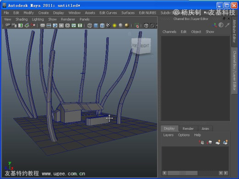Screen dimensions: 239x179
Task: Toggle the Safe Action icon
Action: click(x=74, y=25)
